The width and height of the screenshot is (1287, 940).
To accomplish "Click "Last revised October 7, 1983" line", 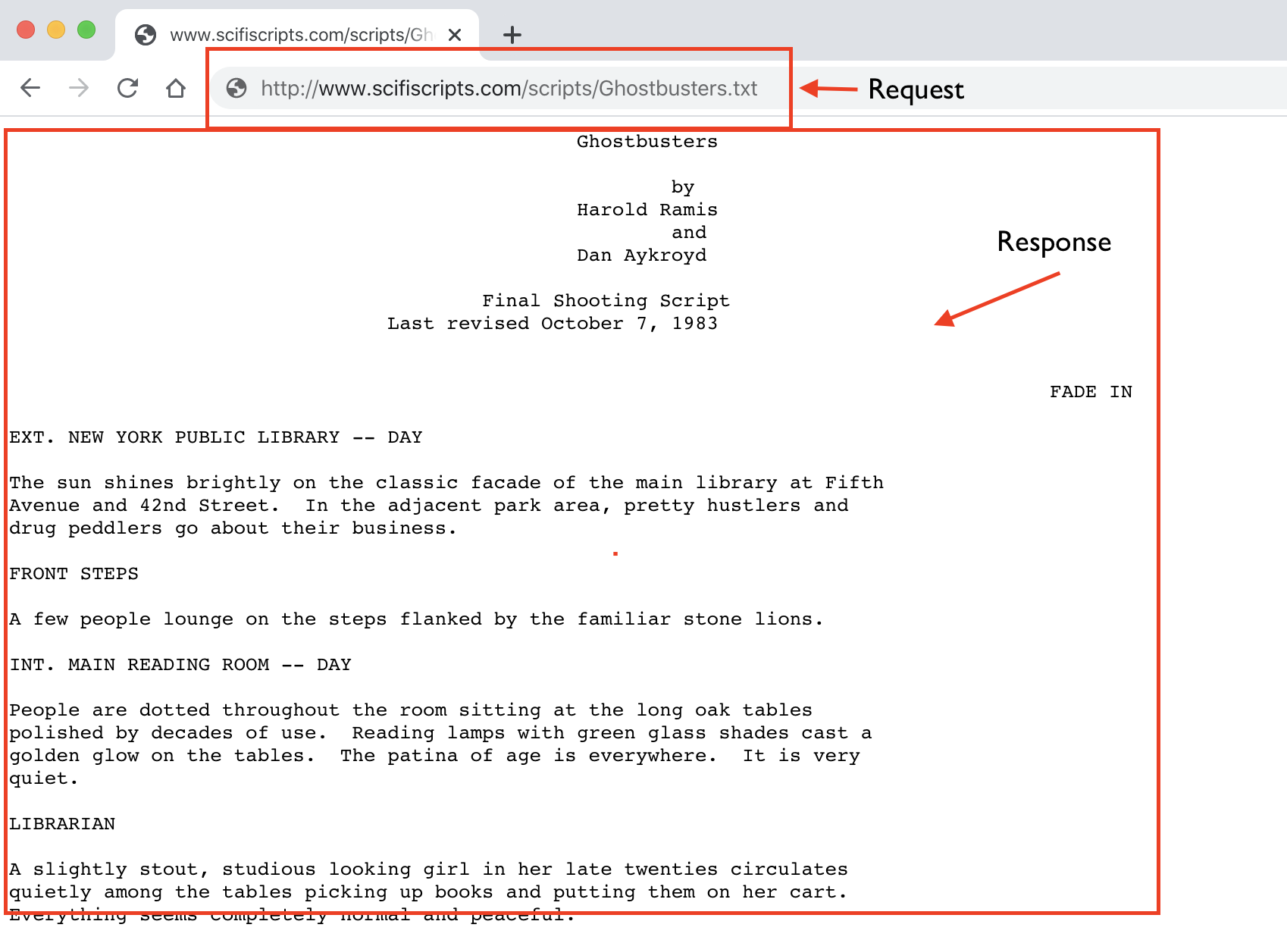I will (x=552, y=324).
